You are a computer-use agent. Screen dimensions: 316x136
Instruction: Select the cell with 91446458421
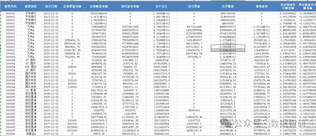click(228, 37)
